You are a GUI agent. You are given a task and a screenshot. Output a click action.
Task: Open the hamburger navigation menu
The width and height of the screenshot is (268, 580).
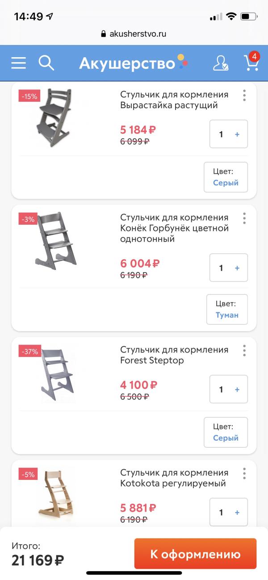coord(18,63)
